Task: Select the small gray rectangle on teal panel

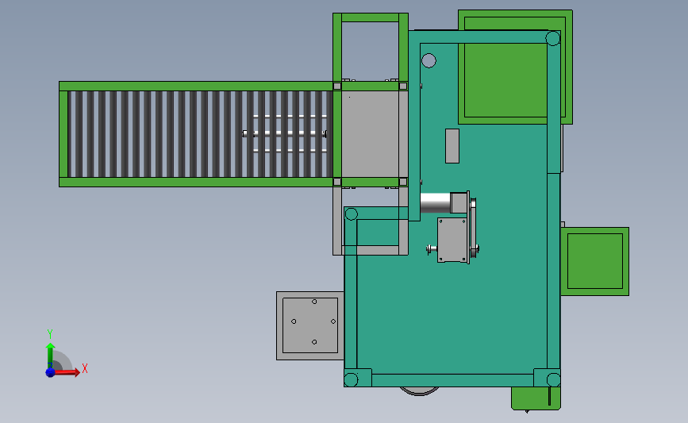Action: coord(452,146)
